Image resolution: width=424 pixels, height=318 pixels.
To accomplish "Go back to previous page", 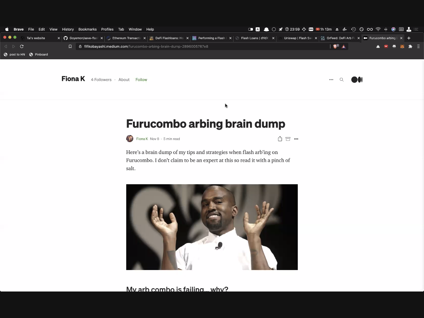I will 6,46.
